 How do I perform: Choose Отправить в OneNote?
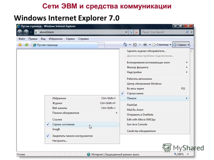[x=155, y=115]
